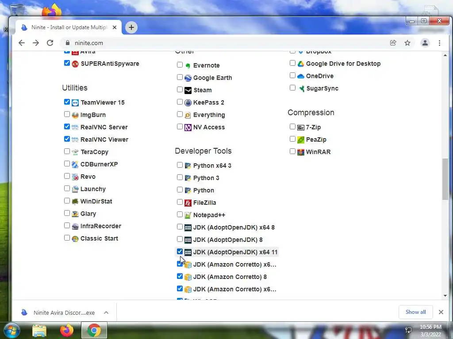Click the PeaZip green icon
Screen dimensions: 453x339
301,140
